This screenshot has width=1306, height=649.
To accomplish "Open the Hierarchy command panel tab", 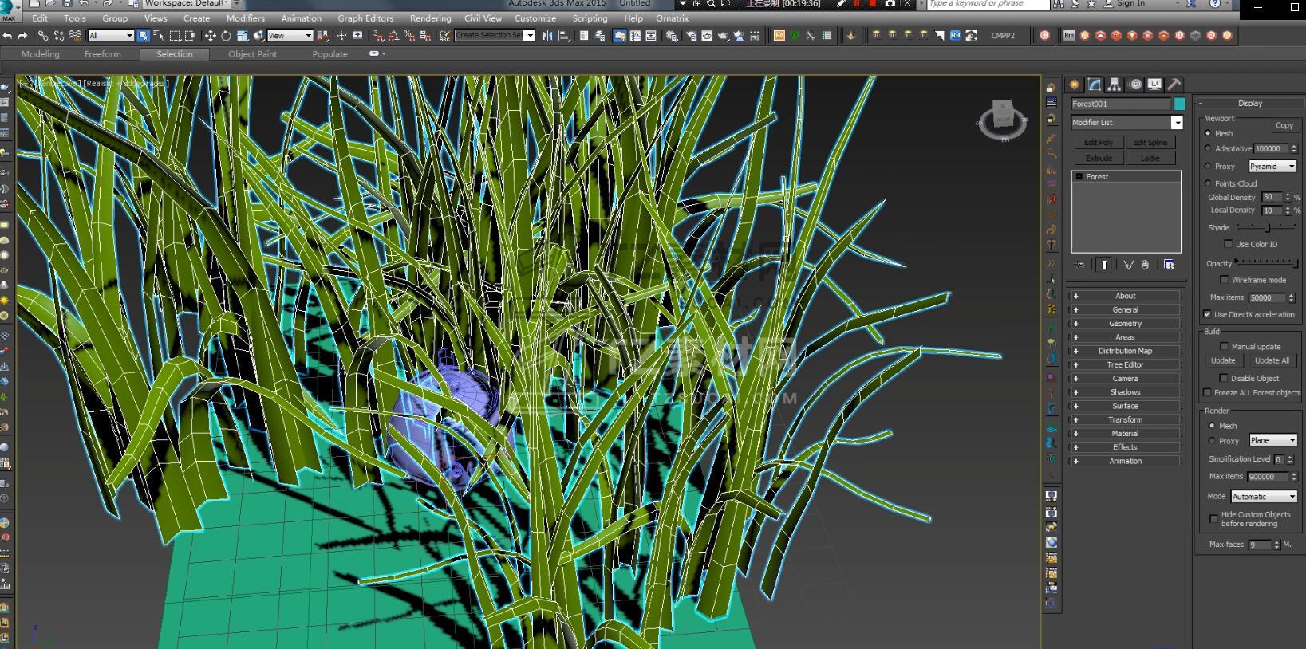I will point(1115,85).
